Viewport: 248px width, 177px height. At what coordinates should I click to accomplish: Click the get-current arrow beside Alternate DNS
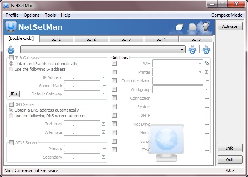click(x=104, y=132)
